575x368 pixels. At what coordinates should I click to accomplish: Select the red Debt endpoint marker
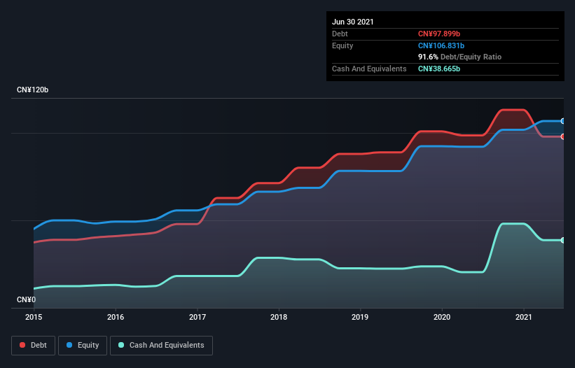[x=563, y=136]
